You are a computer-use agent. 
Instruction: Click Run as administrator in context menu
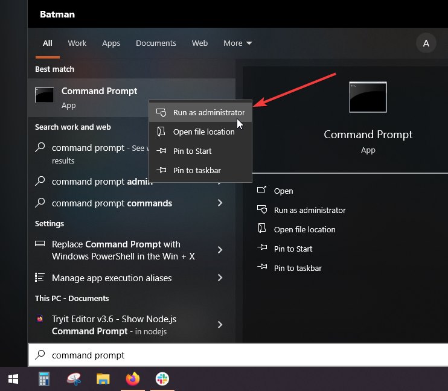[200, 112]
